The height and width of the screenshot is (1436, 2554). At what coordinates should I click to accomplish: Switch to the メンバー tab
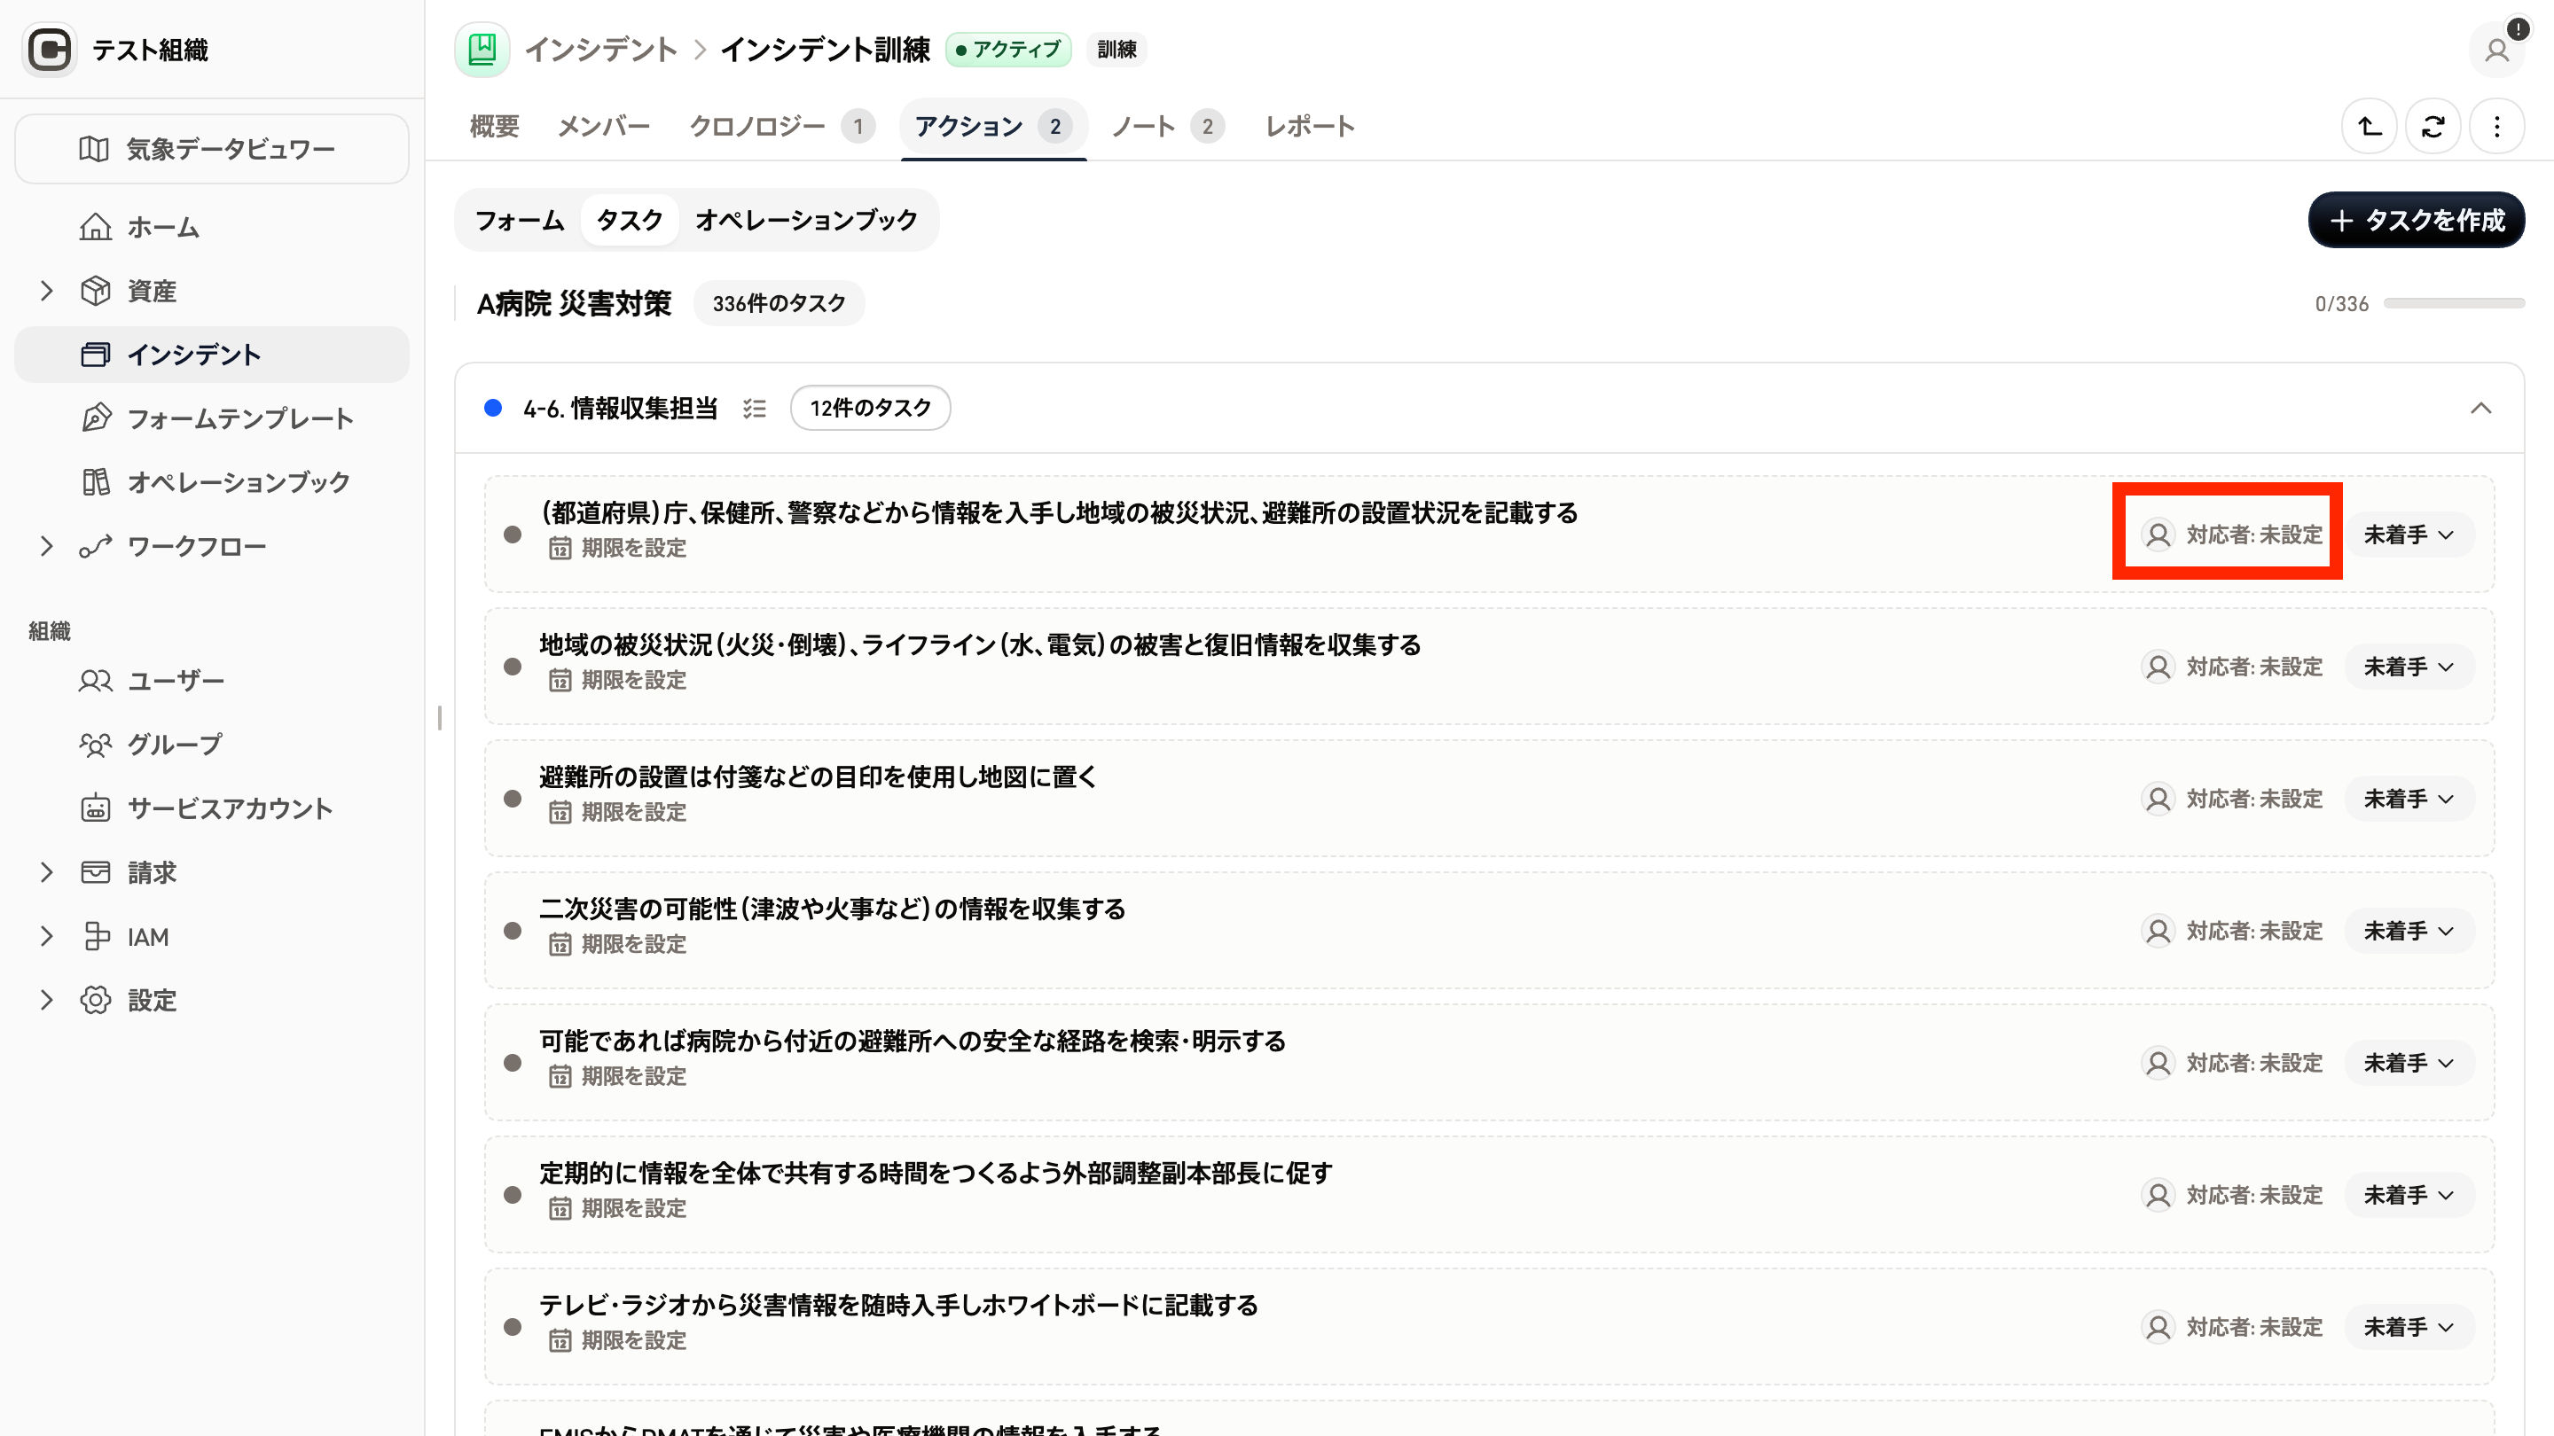[x=604, y=127]
